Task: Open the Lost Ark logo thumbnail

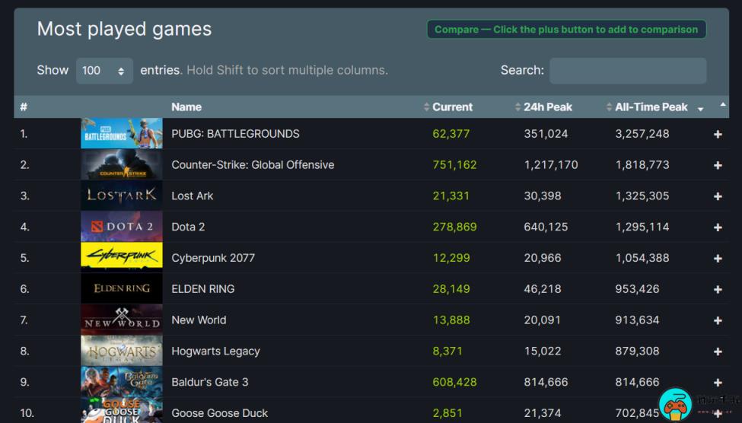Action: [122, 196]
